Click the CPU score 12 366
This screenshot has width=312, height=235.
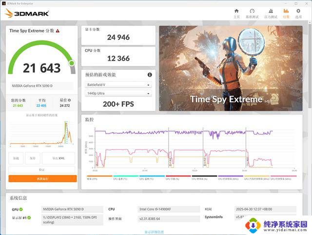(118, 59)
